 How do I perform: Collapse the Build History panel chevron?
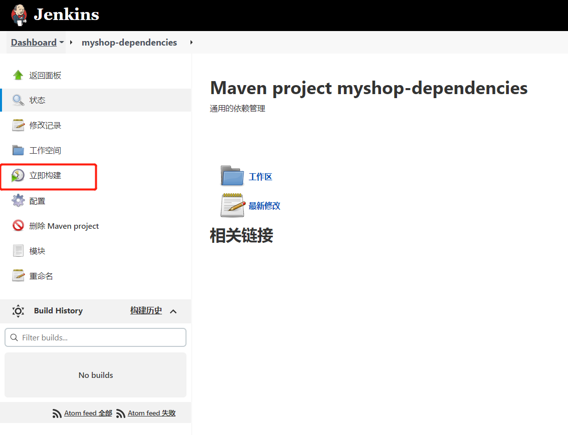173,311
